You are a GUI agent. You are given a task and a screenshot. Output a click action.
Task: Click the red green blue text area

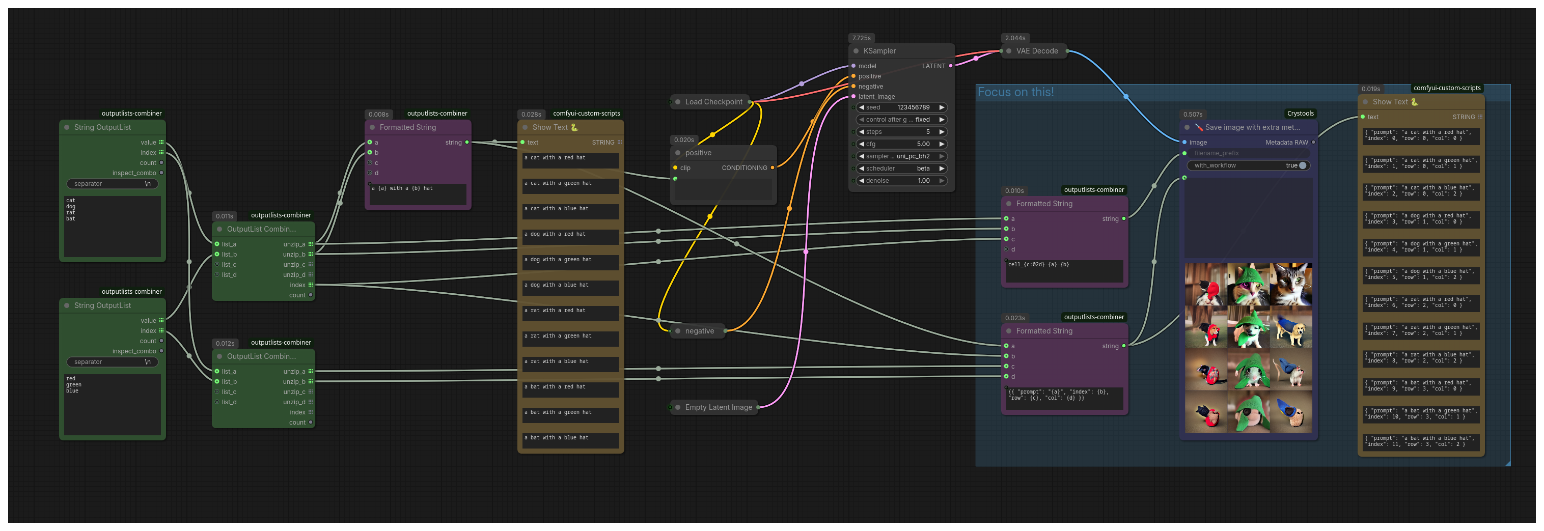[112, 405]
